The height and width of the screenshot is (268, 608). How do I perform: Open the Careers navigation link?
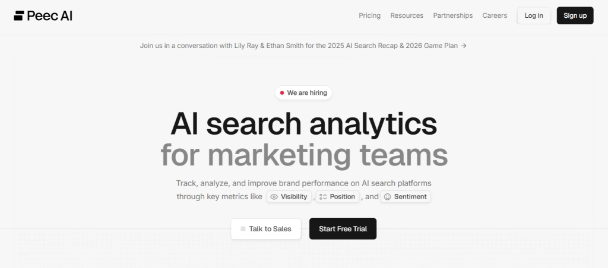coord(495,15)
